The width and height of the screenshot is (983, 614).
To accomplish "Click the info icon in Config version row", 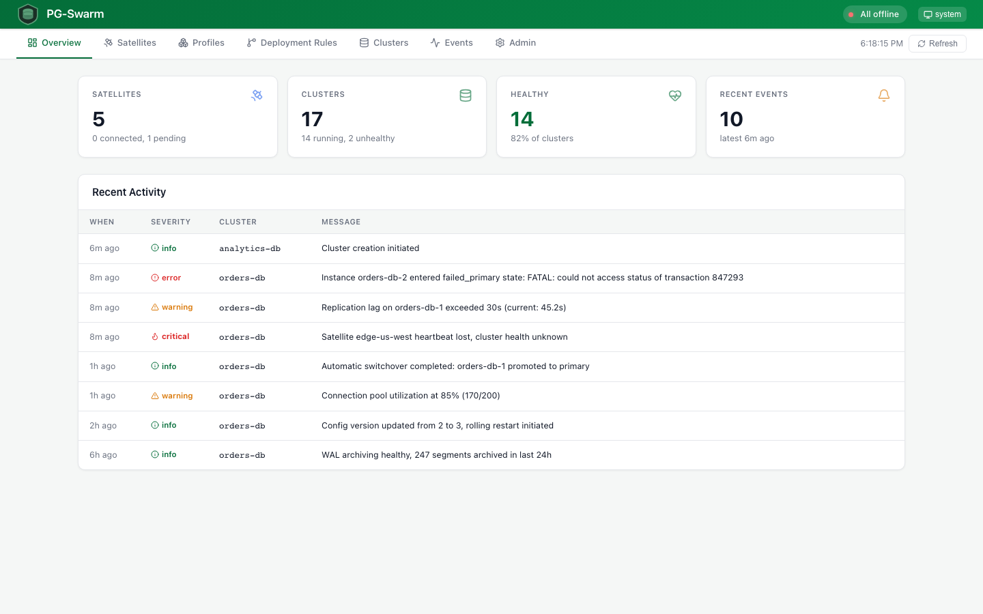I will point(155,425).
